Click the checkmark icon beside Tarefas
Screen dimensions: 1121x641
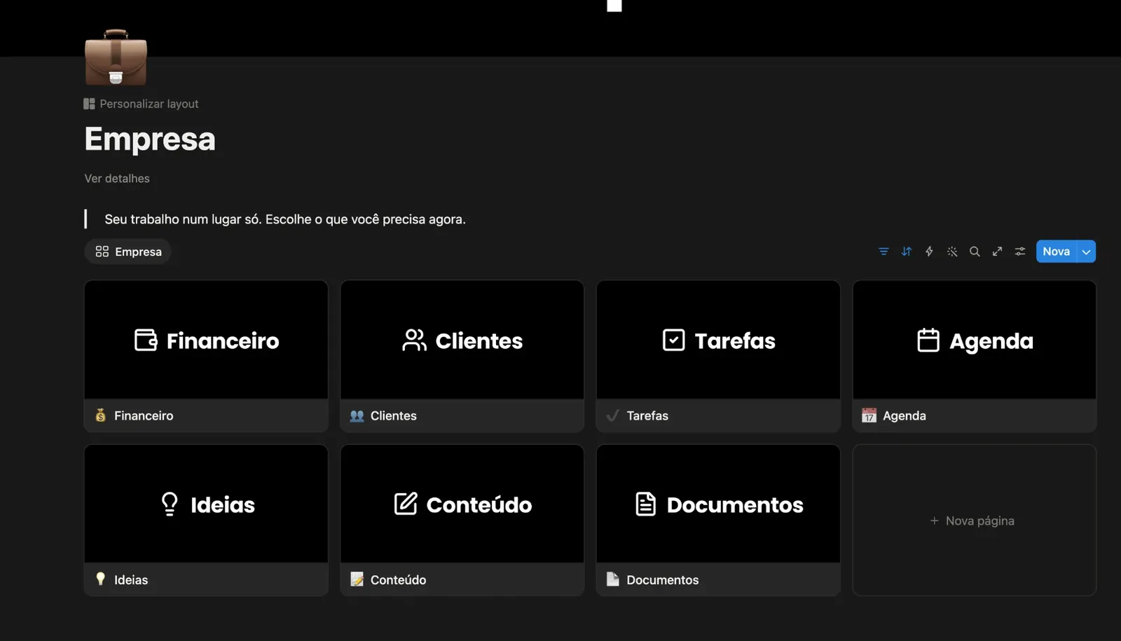pyautogui.click(x=613, y=415)
